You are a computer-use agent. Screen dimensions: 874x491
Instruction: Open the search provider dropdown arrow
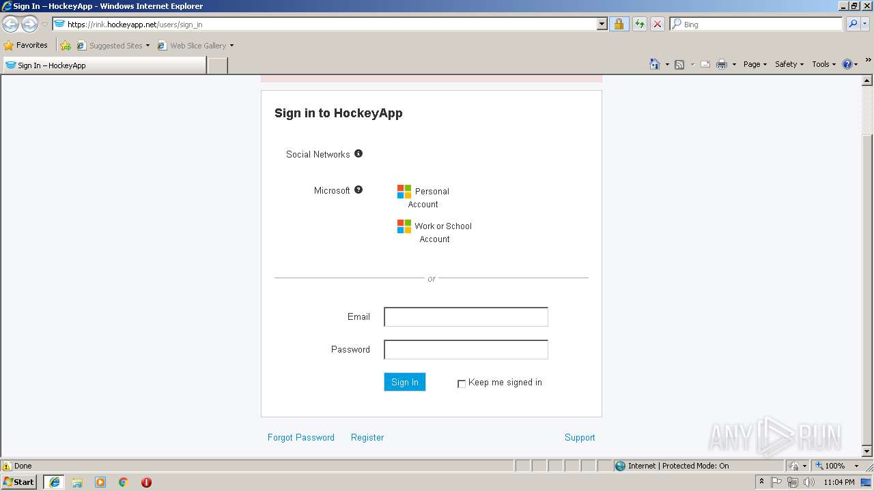click(866, 24)
